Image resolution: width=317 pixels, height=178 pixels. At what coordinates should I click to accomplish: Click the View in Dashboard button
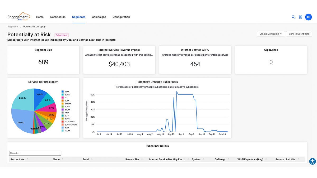tap(299, 33)
